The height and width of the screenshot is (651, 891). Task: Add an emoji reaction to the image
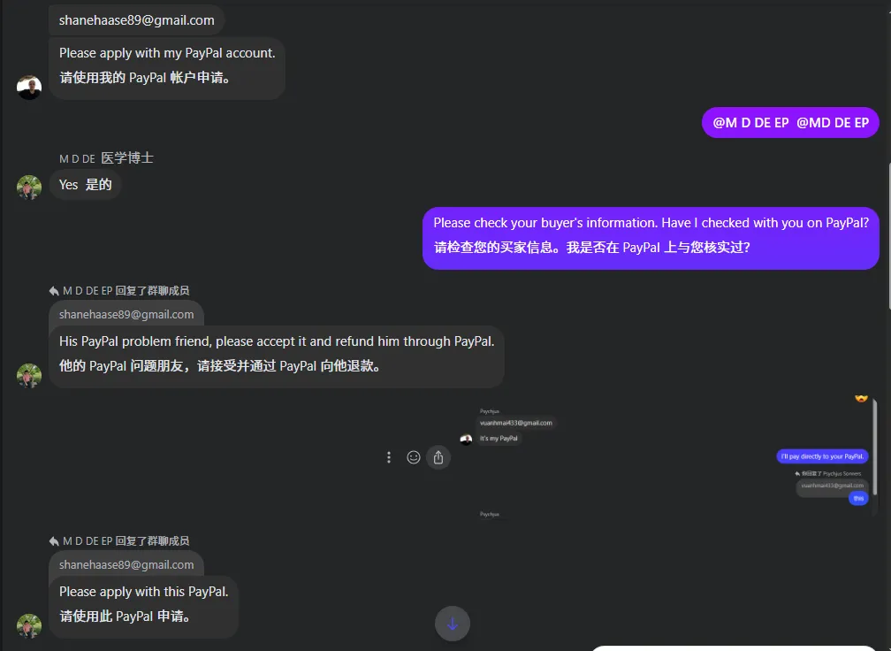click(413, 457)
